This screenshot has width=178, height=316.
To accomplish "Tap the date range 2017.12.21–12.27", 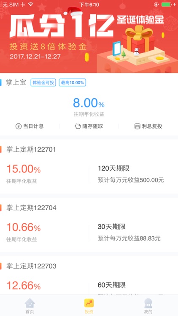I will 35,56.
